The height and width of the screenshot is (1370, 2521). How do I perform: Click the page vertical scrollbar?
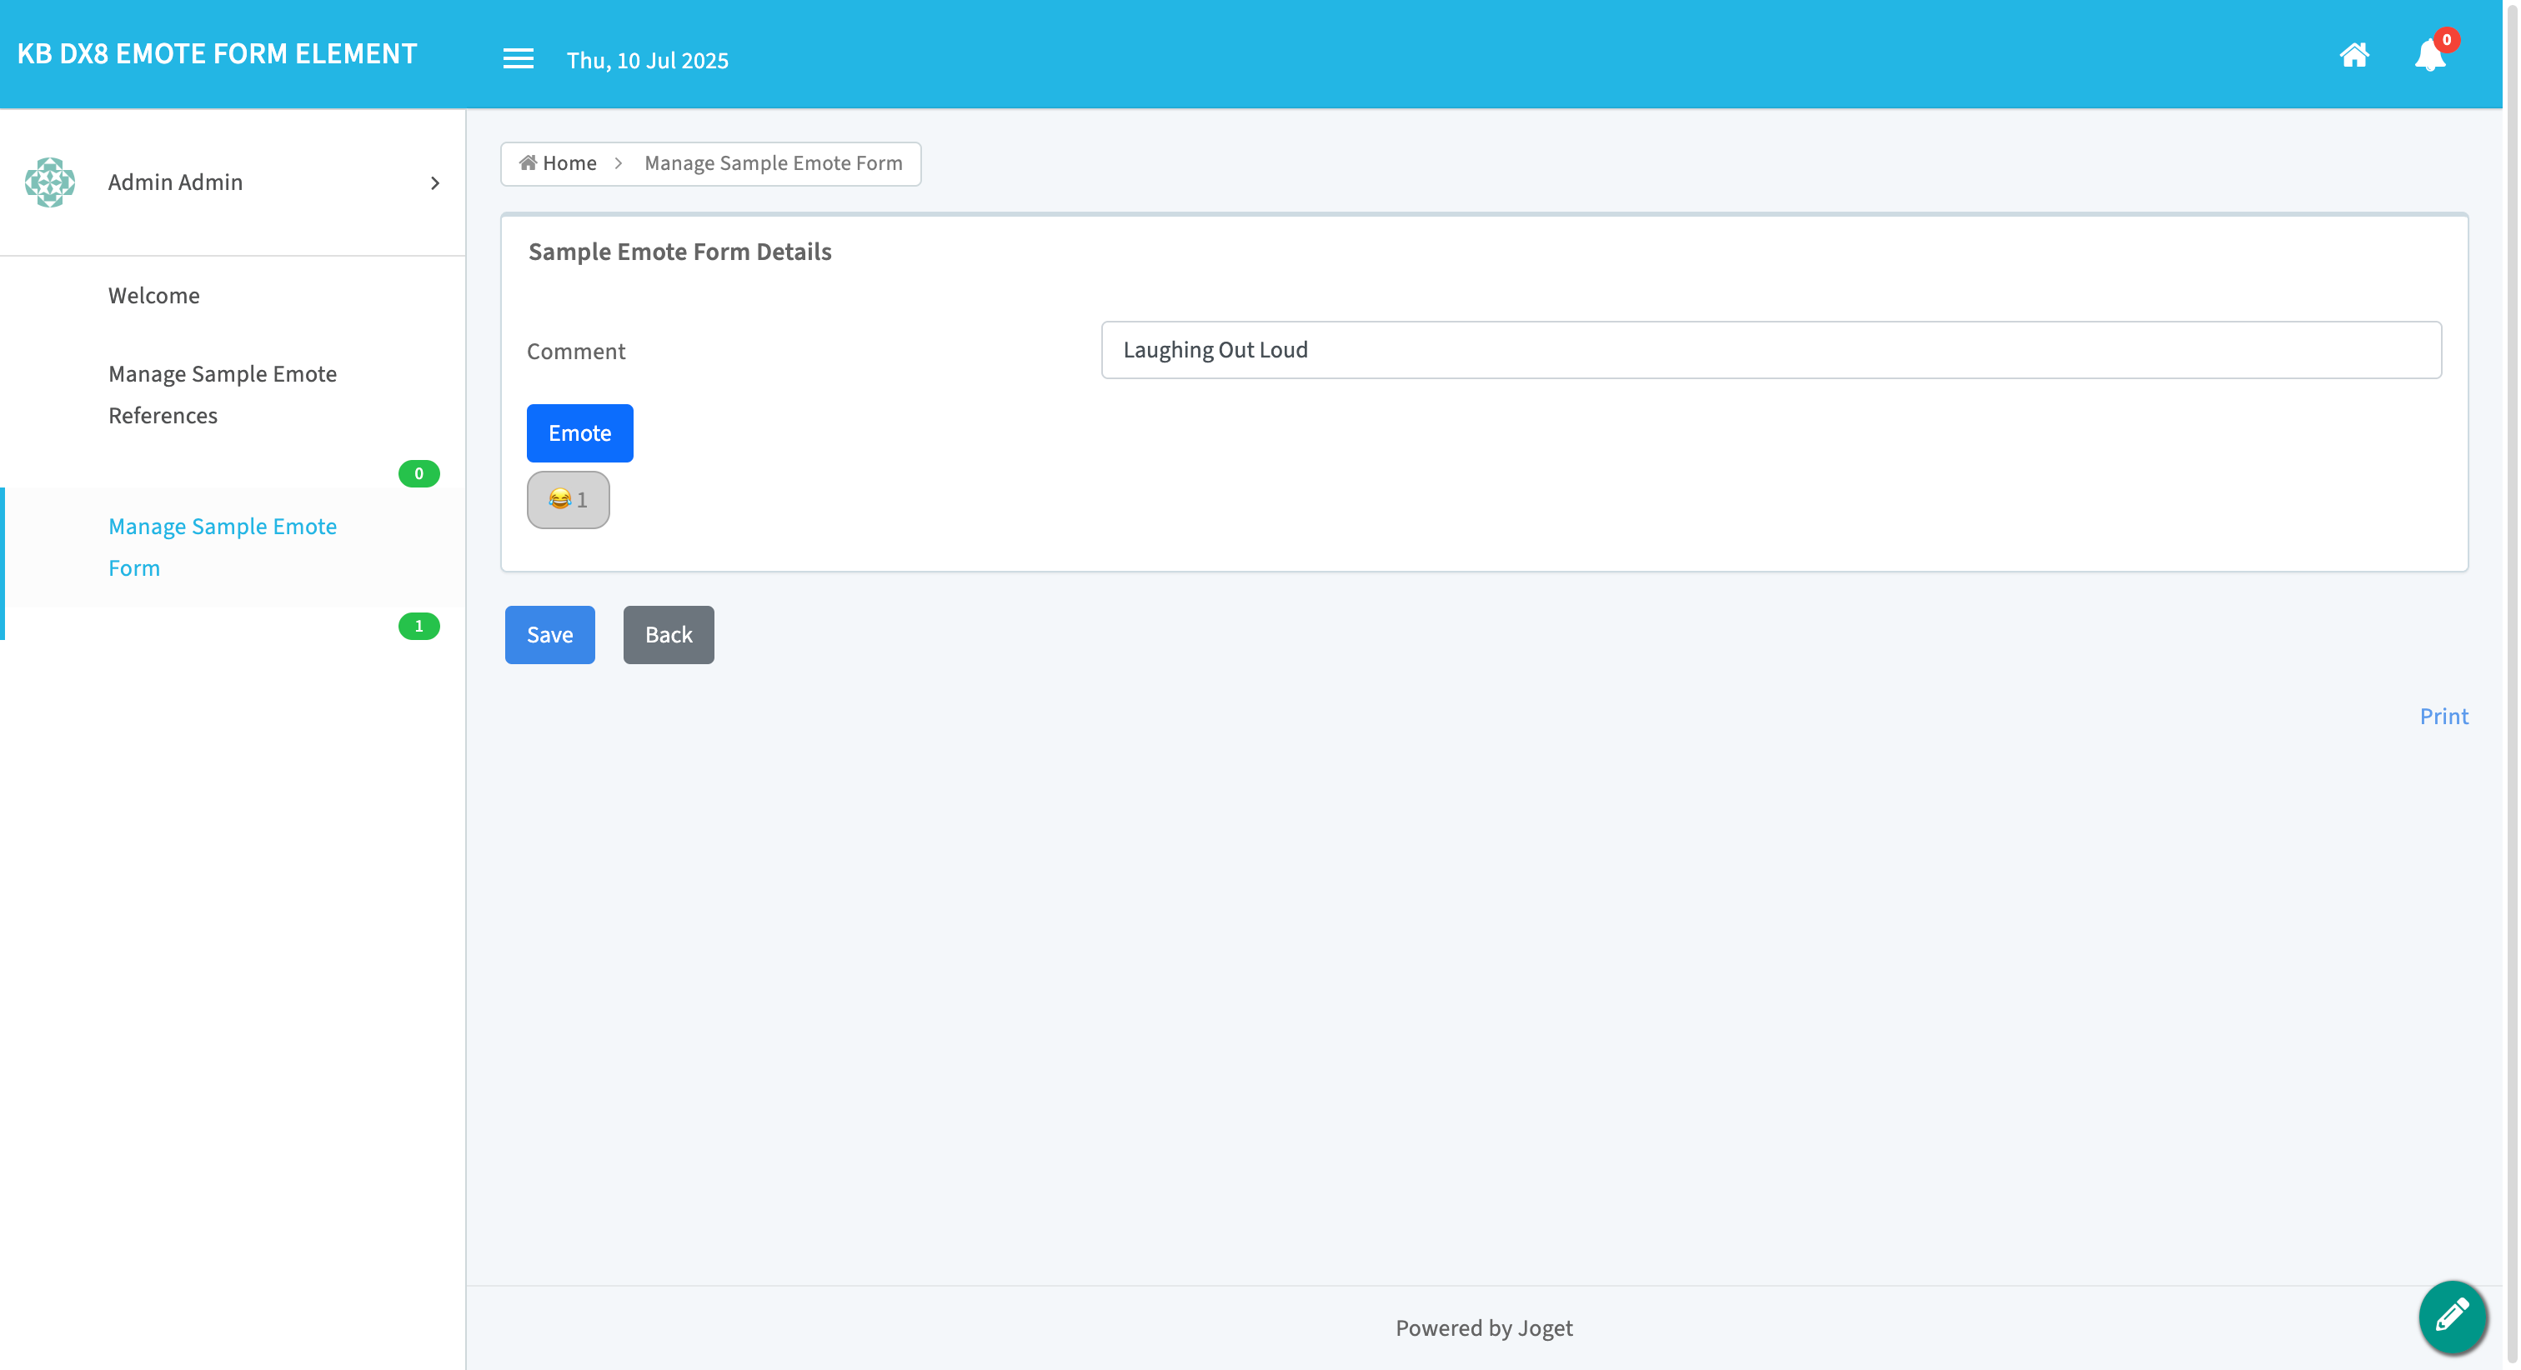click(x=2511, y=685)
